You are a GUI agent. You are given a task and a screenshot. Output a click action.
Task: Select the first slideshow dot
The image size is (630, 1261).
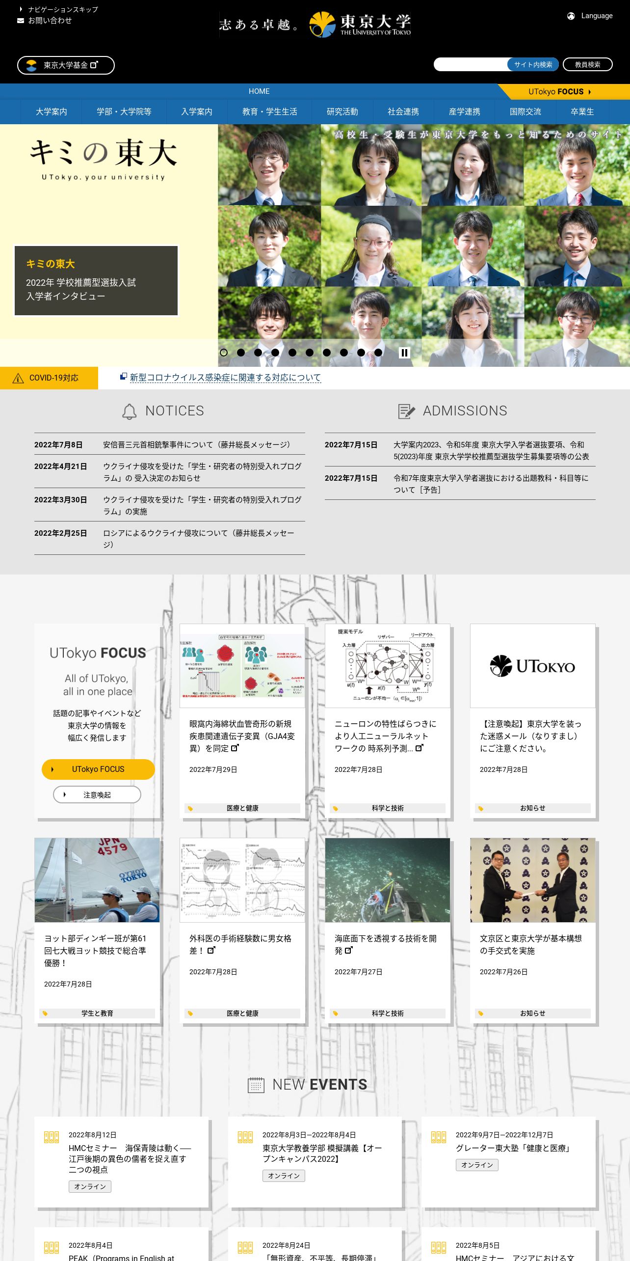[224, 353]
